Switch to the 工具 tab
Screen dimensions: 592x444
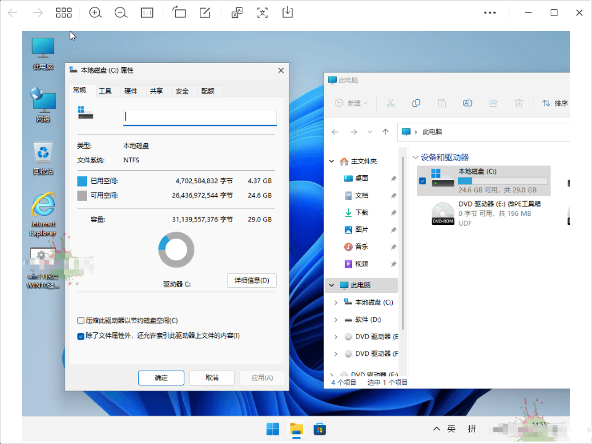click(105, 91)
